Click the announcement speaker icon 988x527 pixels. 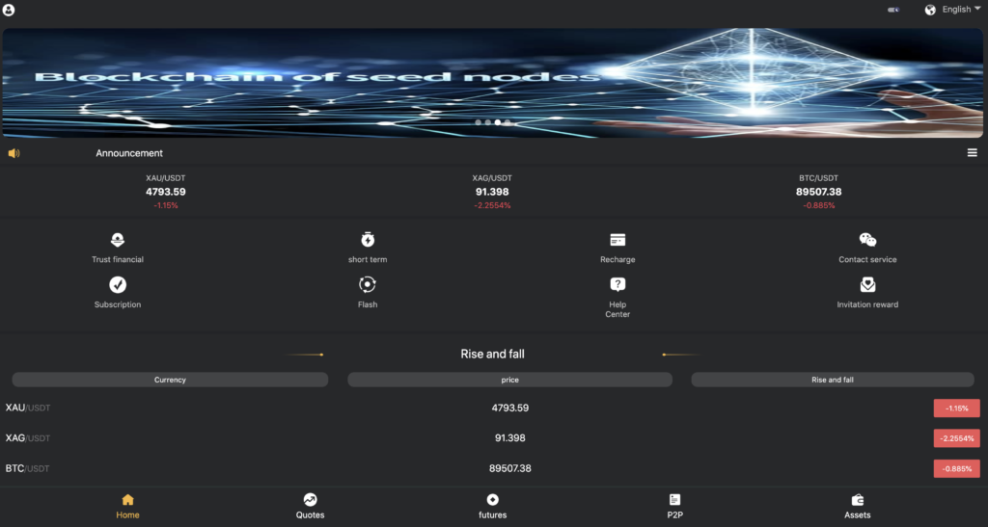click(x=14, y=153)
